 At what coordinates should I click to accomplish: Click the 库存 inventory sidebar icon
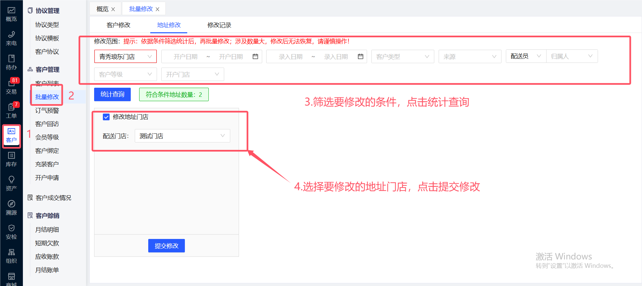(x=11, y=159)
